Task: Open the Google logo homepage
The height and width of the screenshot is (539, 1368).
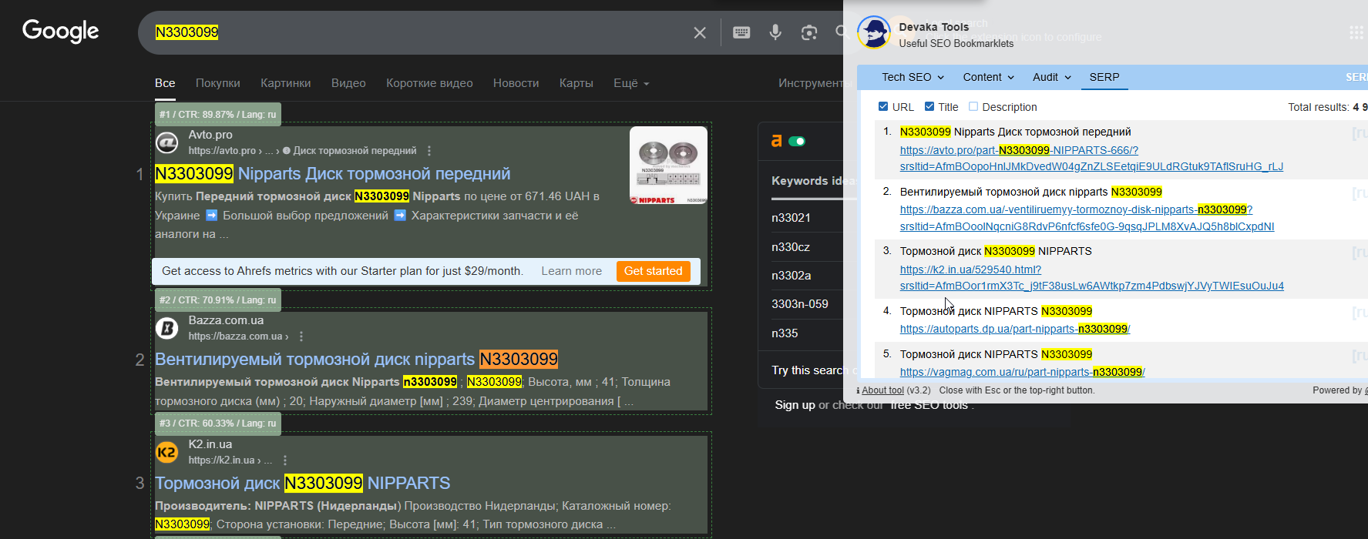Action: pos(60,31)
